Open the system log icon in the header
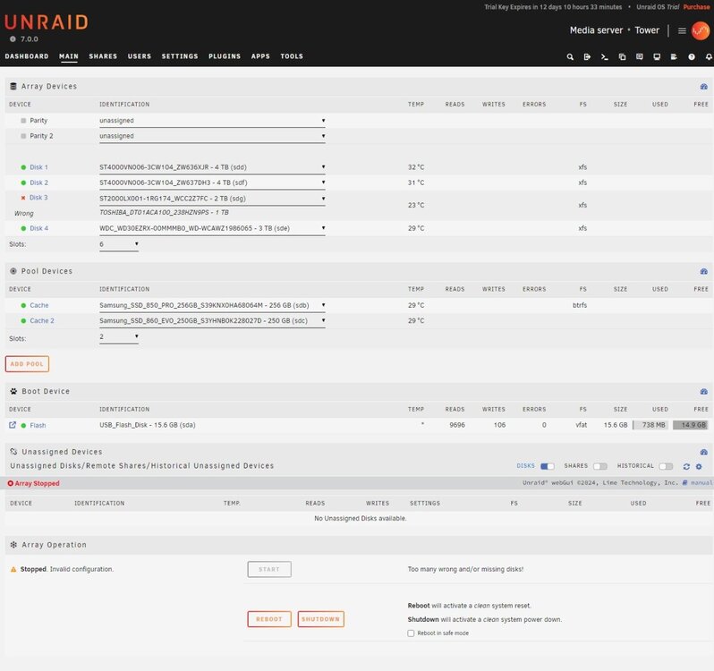714x671 pixels. (x=674, y=57)
